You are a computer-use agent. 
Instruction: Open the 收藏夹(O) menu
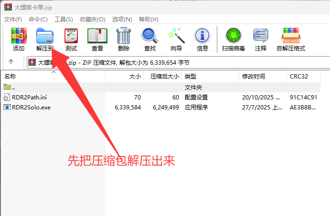click(92, 19)
